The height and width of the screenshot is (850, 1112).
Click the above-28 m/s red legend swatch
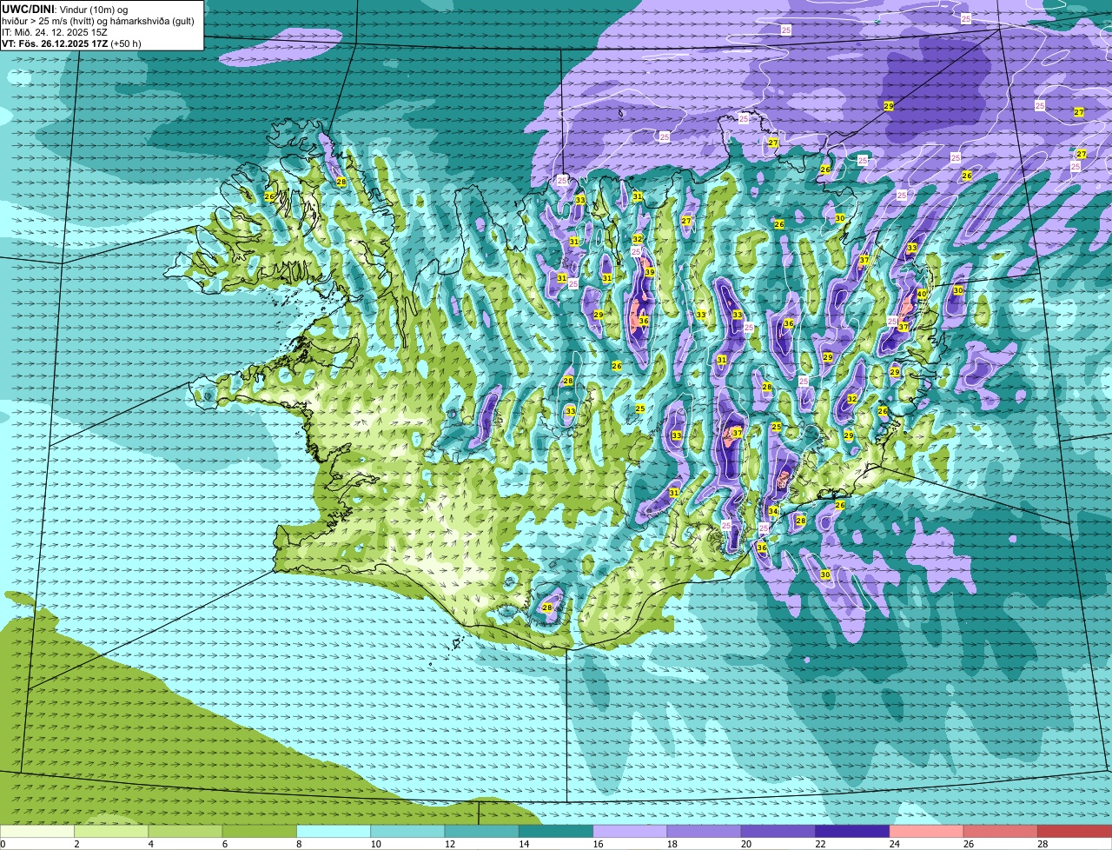pyautogui.click(x=1075, y=832)
